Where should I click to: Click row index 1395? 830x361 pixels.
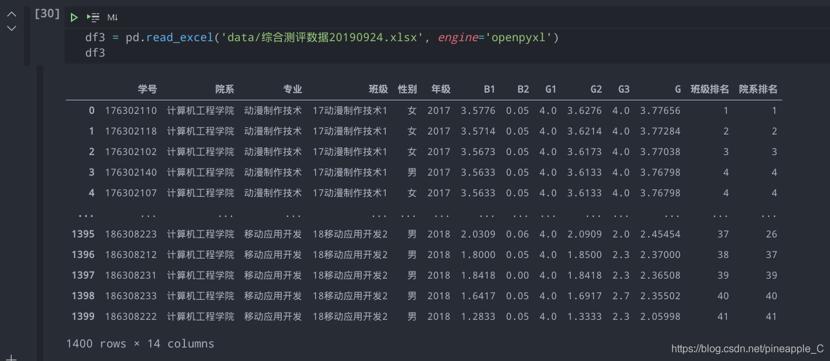point(83,234)
